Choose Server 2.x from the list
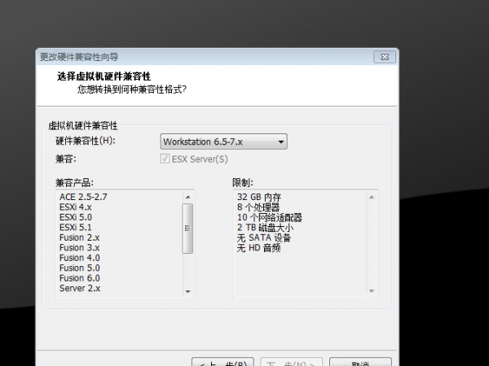This screenshot has height=366, width=489. 80,288
